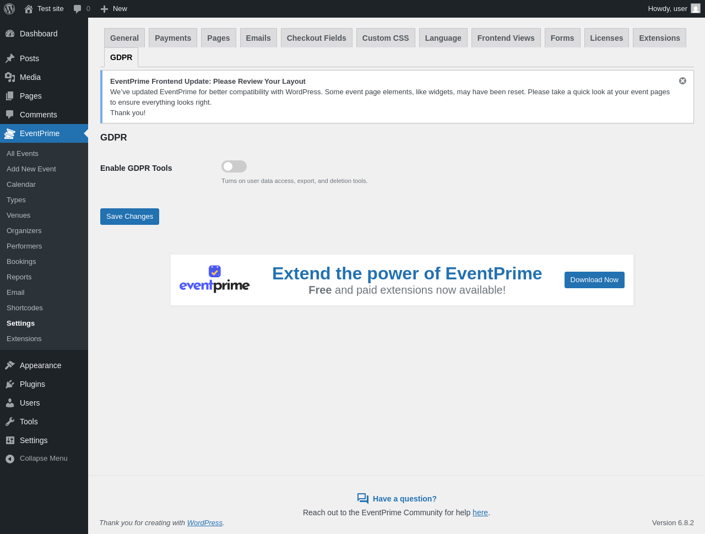The width and height of the screenshot is (705, 534).
Task: Dismiss the EventPrime Frontend Update notice
Action: click(x=682, y=81)
